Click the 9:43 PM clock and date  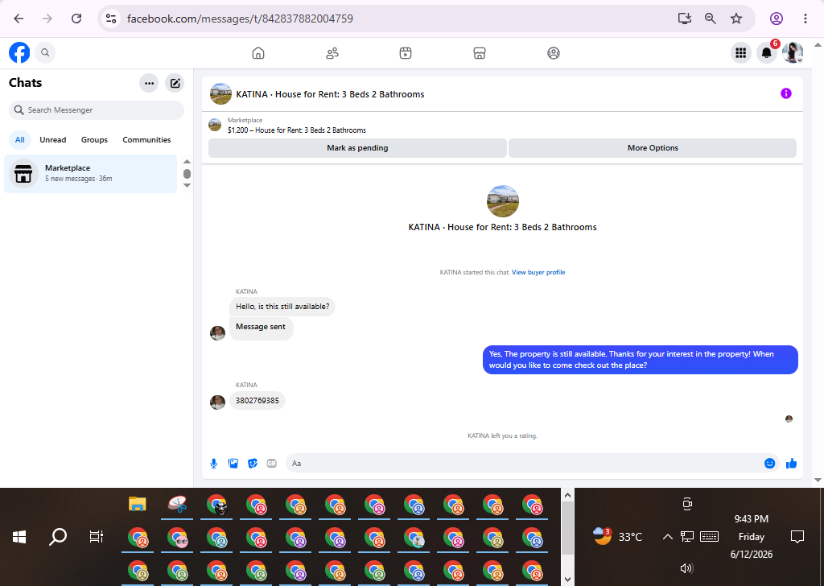click(752, 537)
